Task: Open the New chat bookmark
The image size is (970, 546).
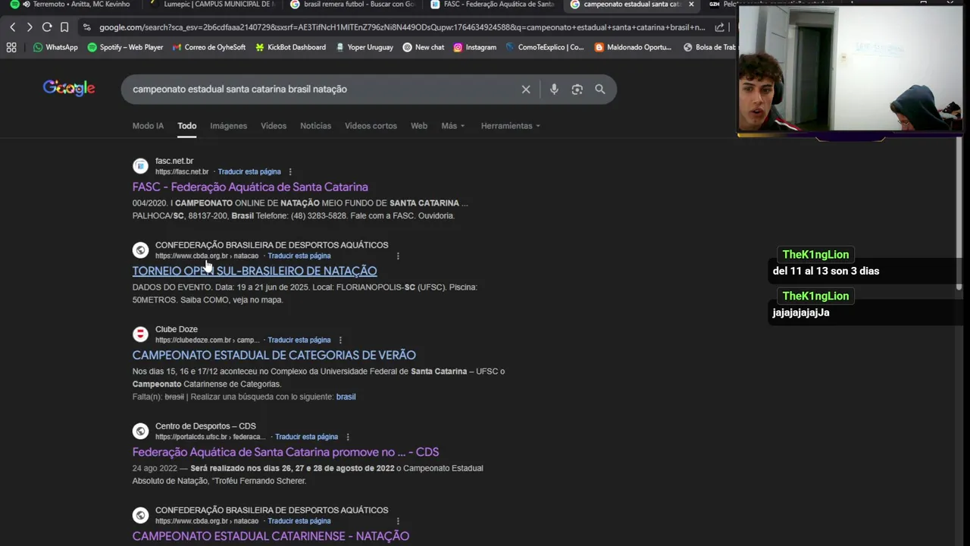Action: tap(424, 47)
